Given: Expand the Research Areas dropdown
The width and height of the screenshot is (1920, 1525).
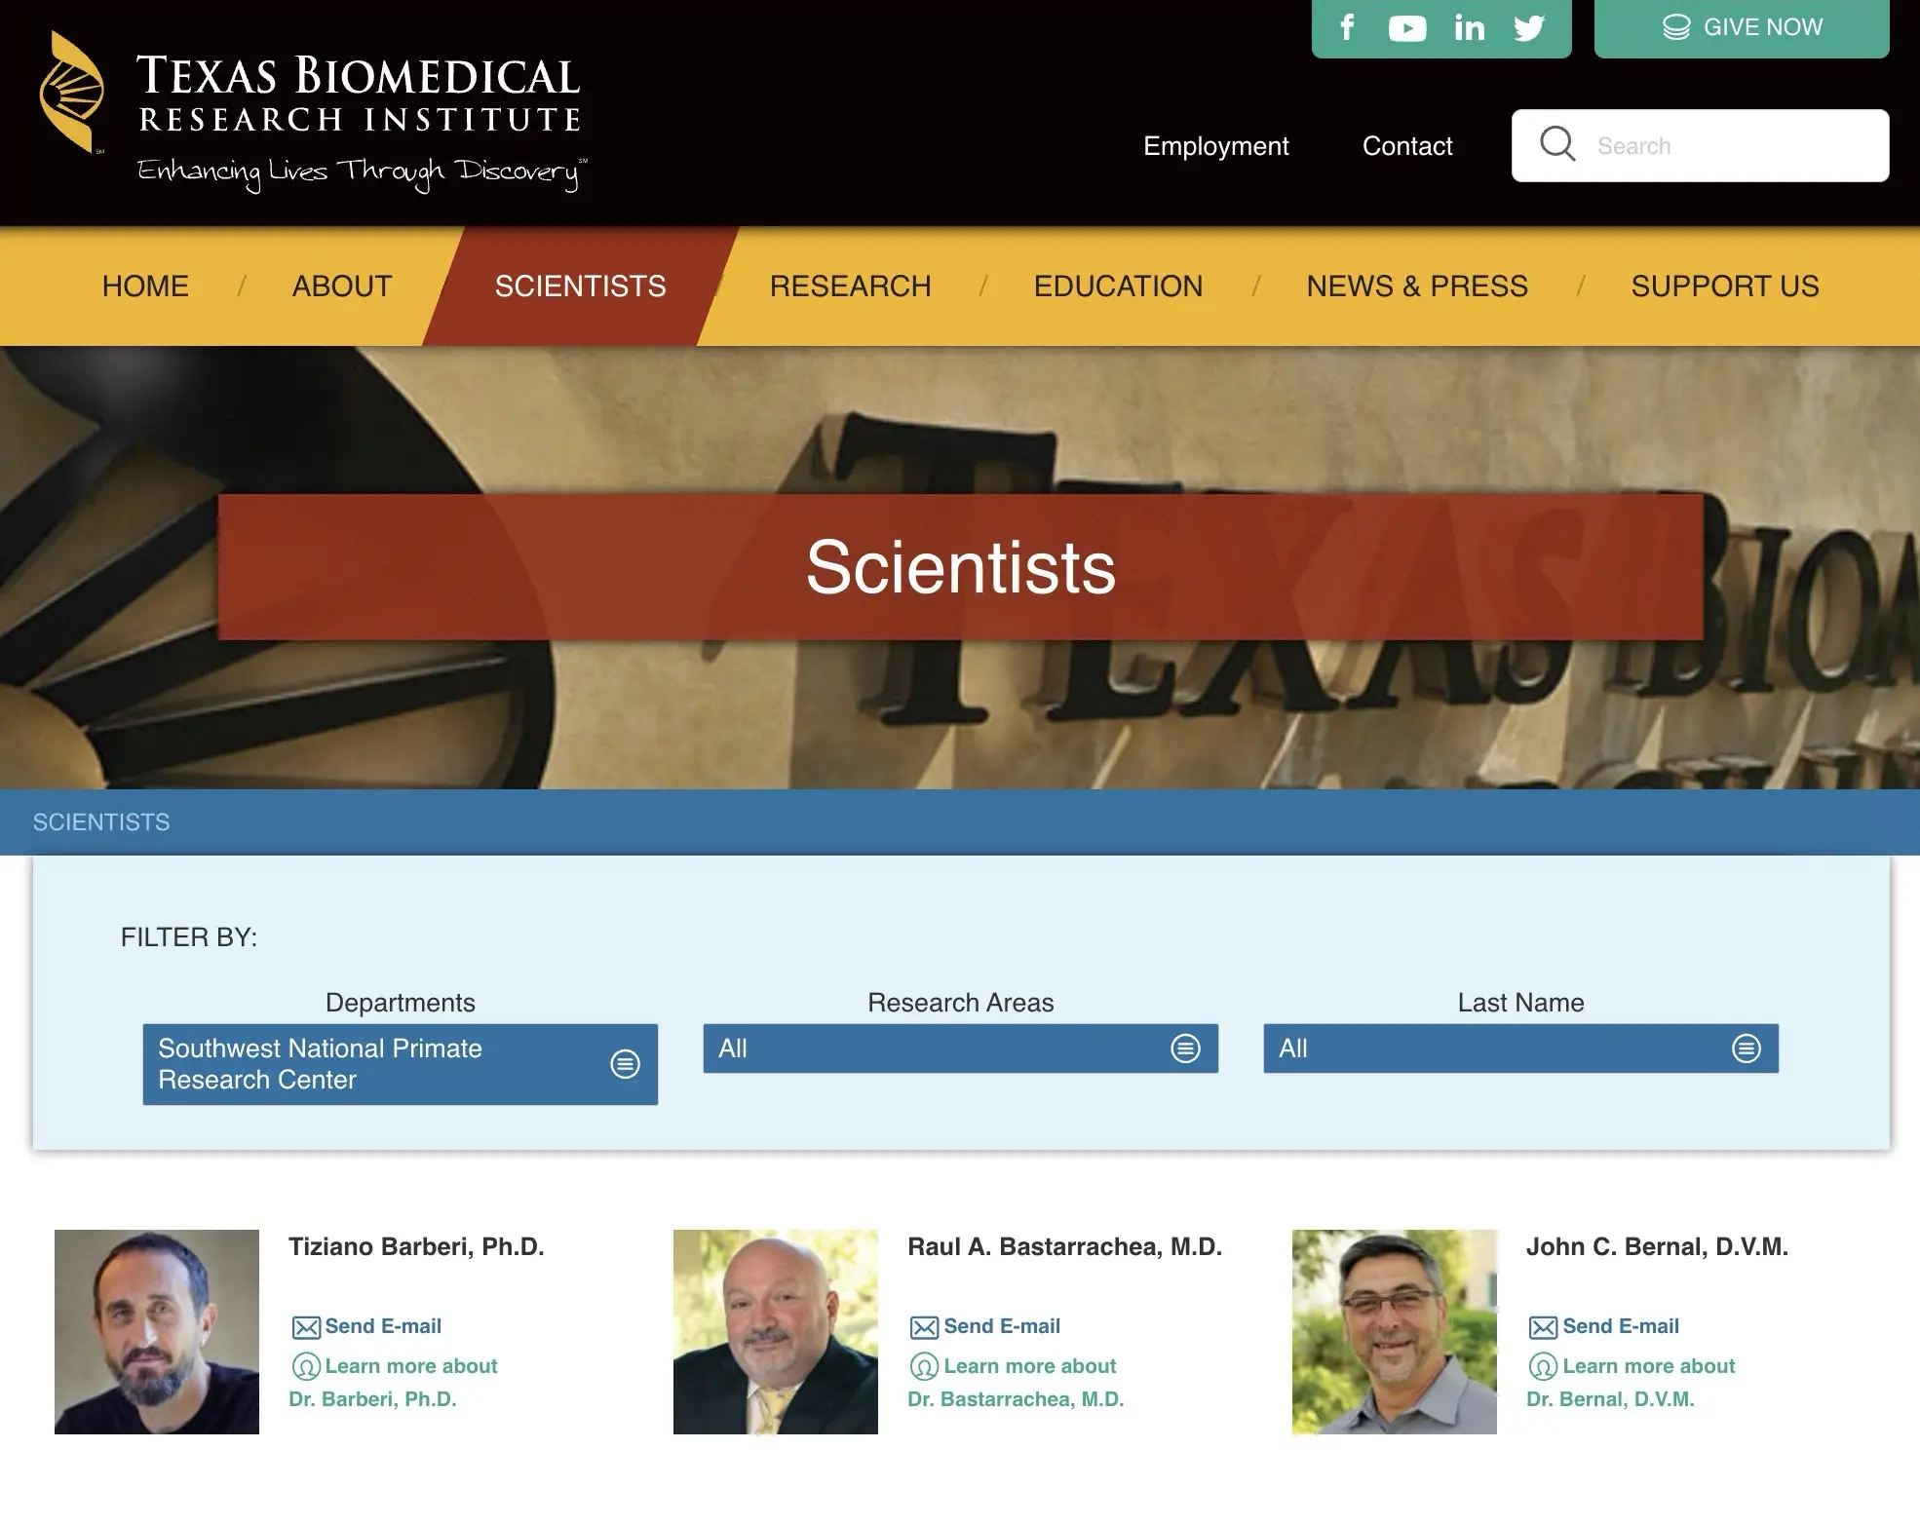Looking at the screenshot, I should pos(961,1048).
